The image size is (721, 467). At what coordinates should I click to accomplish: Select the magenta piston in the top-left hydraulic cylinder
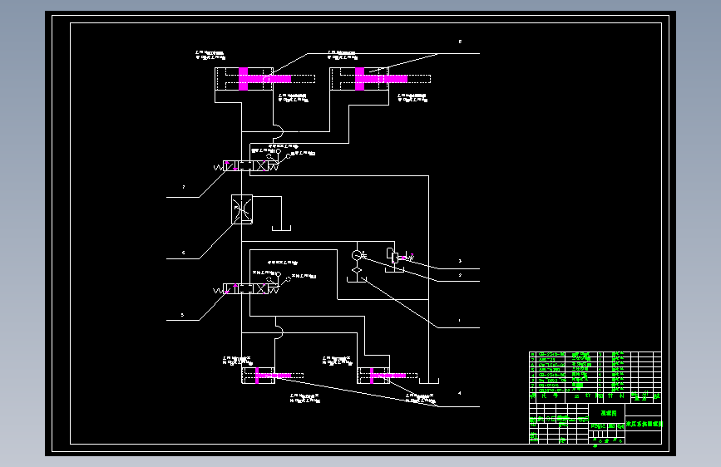tap(244, 79)
